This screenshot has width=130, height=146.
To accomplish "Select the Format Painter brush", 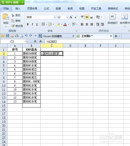I will click(13, 26).
